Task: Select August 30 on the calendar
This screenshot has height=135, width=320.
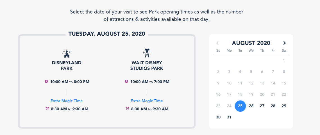Action: pyautogui.click(x=218, y=117)
